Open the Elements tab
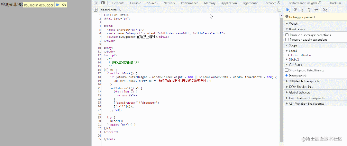 tap(118, 3)
